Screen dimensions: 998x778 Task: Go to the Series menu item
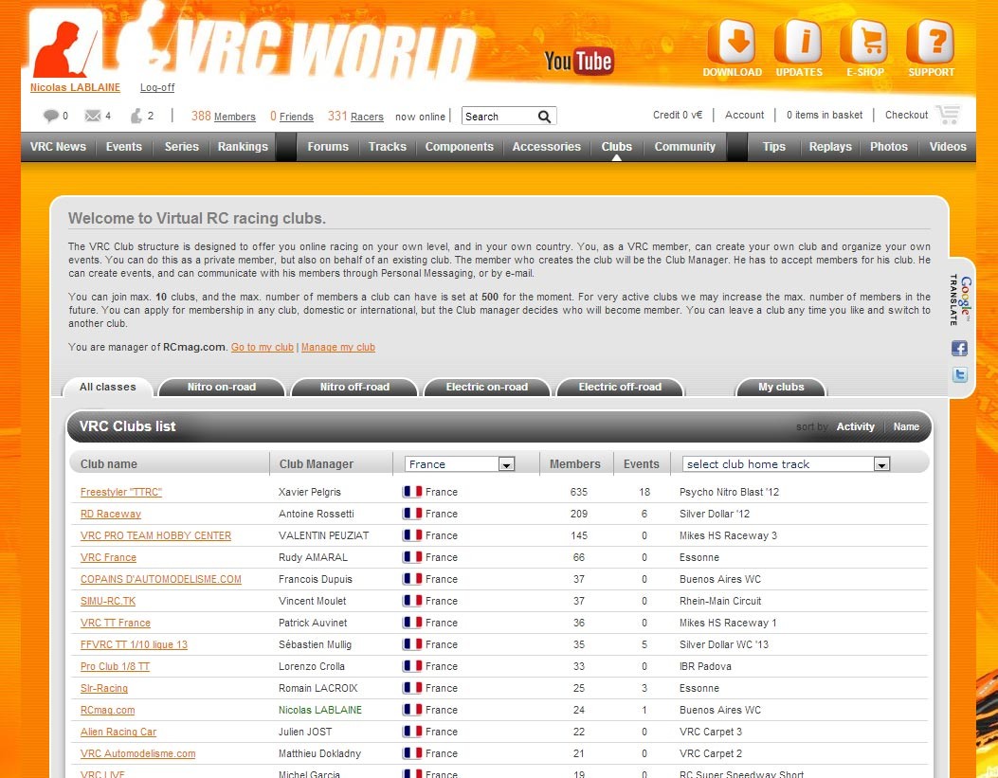point(181,147)
